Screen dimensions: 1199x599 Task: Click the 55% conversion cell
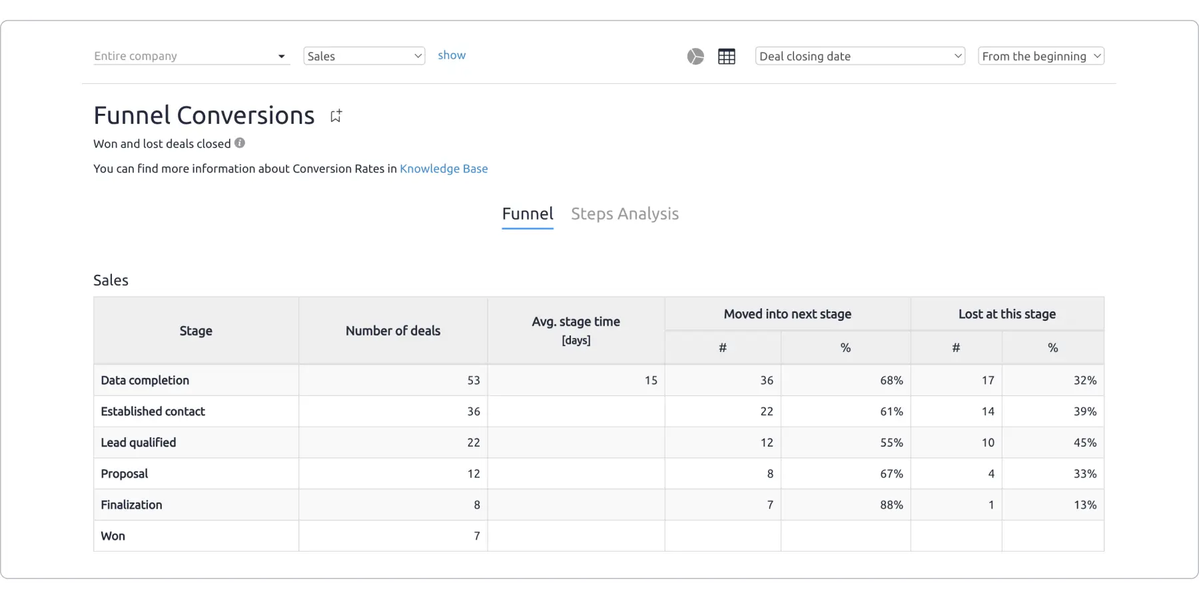[x=845, y=443]
